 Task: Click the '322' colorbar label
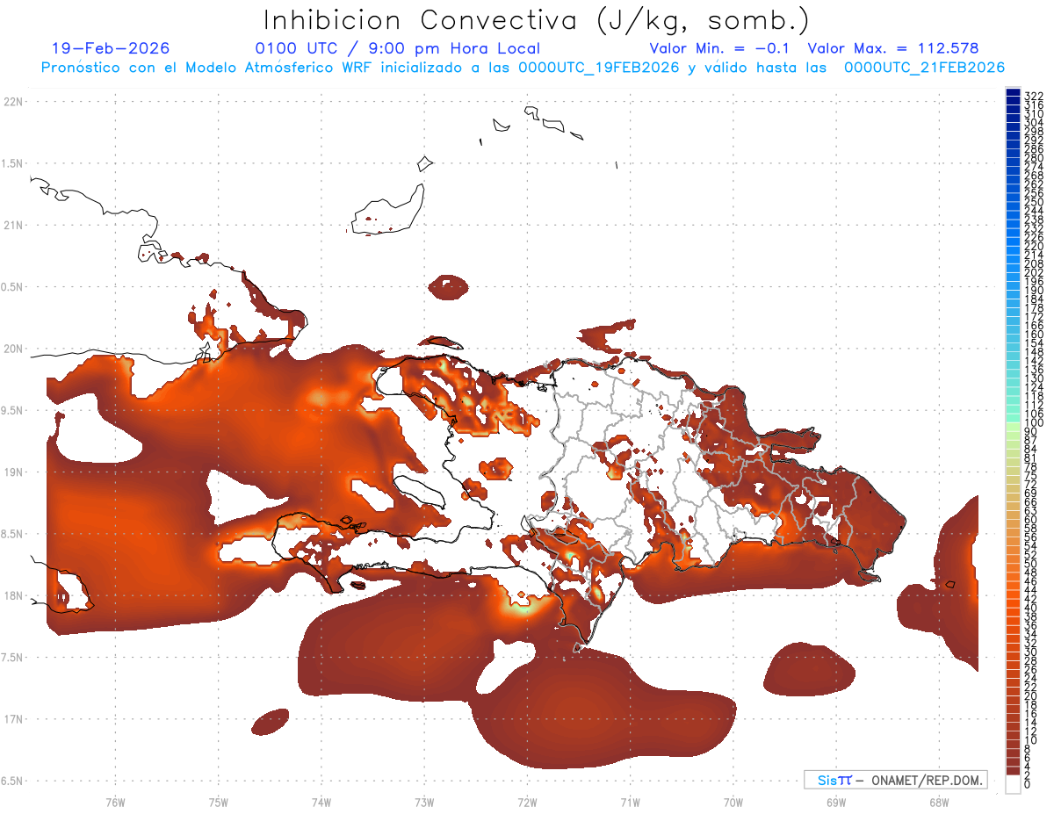[x=1033, y=95]
